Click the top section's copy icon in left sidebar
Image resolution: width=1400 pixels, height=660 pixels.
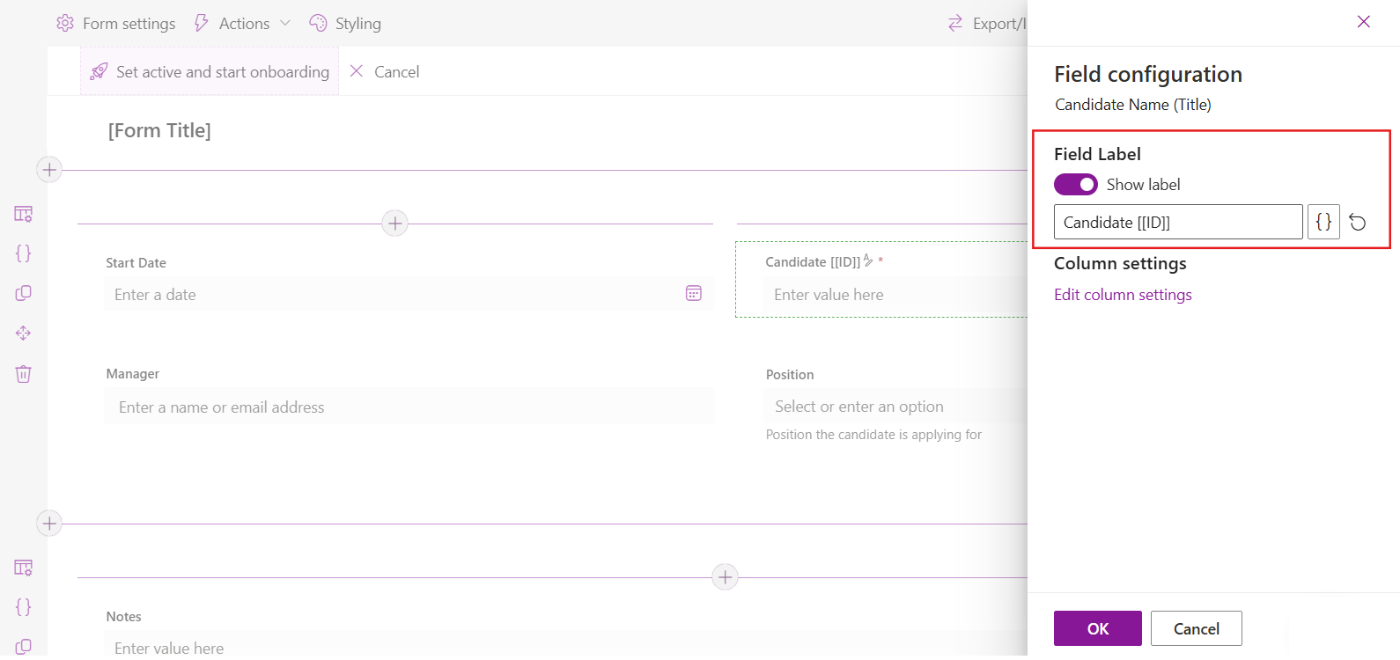point(24,293)
